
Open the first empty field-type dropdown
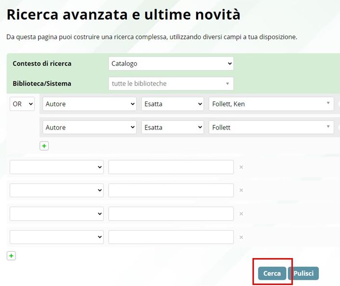coord(57,167)
